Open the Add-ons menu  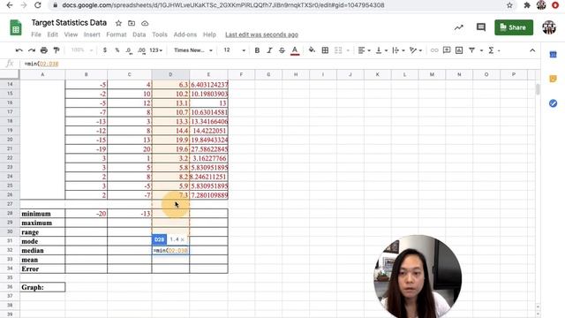coord(185,34)
